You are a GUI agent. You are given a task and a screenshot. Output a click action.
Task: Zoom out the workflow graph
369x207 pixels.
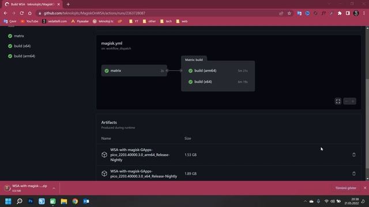click(347, 101)
